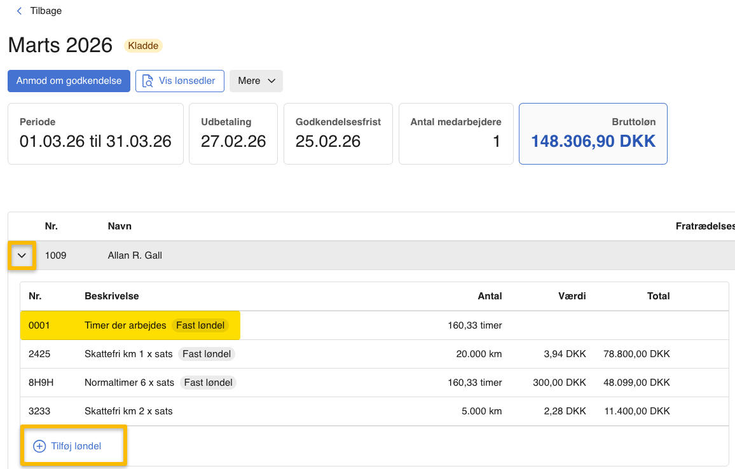Select the Timer der arbejdes row 0001
This screenshot has height=469, width=735.
point(125,325)
